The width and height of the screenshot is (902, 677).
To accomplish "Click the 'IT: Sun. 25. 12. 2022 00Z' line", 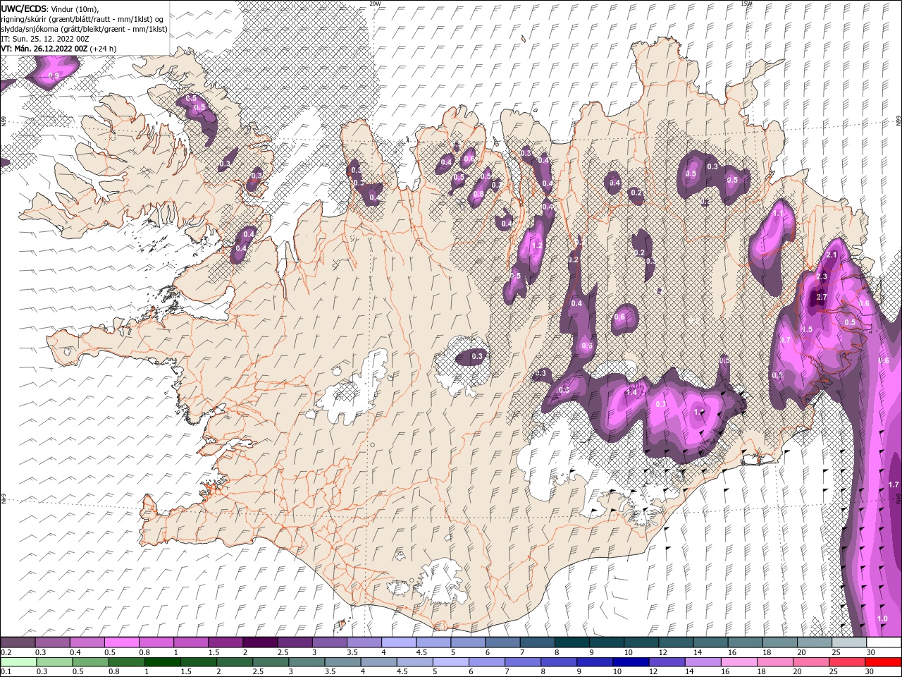I will click(44, 39).
